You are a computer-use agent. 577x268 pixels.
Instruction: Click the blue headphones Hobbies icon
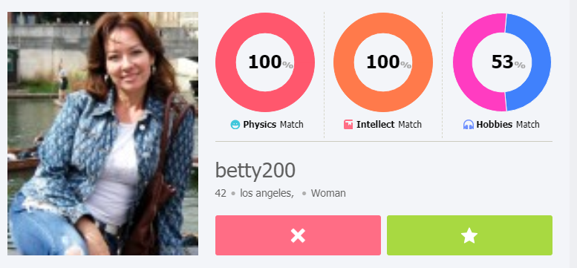click(469, 125)
